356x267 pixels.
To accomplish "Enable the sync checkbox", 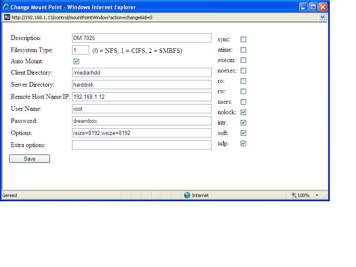I will (244, 40).
